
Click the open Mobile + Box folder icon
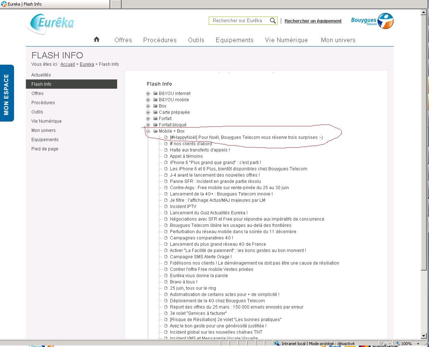click(x=156, y=131)
